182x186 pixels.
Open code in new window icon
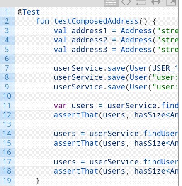[171, 2]
